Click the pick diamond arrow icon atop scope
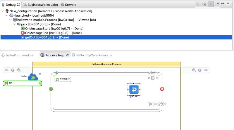234x130 pixels. pos(56,73)
